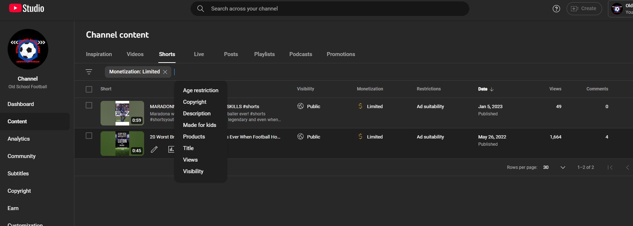Screen dimensions: 633x226
Task: Expand rows per page dropdown
Action: [x=563, y=167]
